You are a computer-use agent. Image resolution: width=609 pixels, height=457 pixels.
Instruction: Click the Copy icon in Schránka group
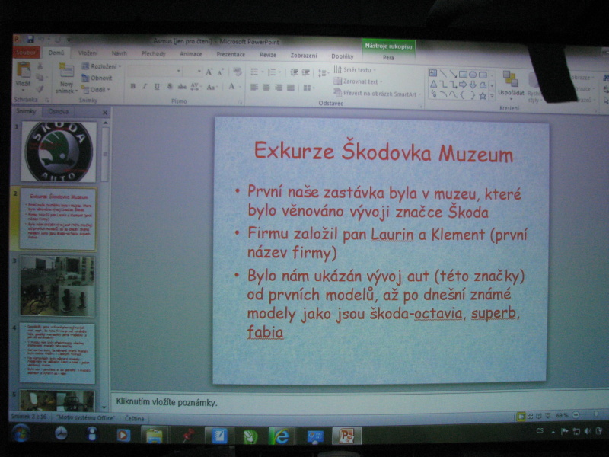(x=40, y=78)
